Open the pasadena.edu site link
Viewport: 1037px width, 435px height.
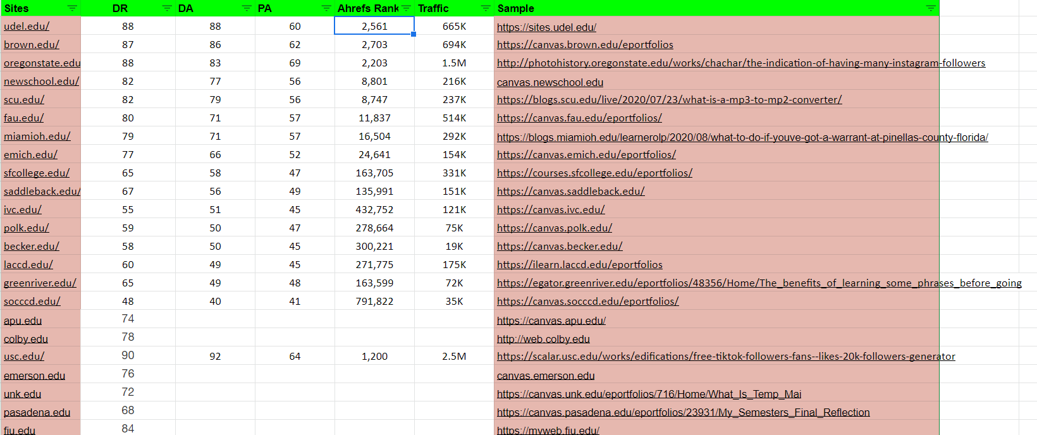tap(37, 413)
